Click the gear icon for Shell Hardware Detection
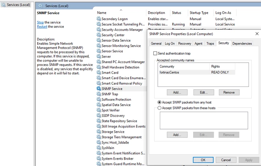Screen dimensions: 261x166 coord(99,67)
